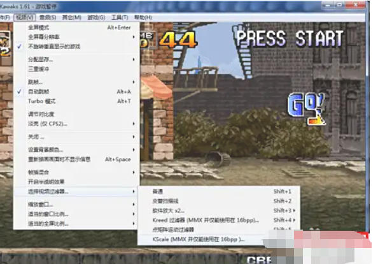Expand the 帧插混合 submenu
The width and height of the screenshot is (378, 264).
coord(76,172)
